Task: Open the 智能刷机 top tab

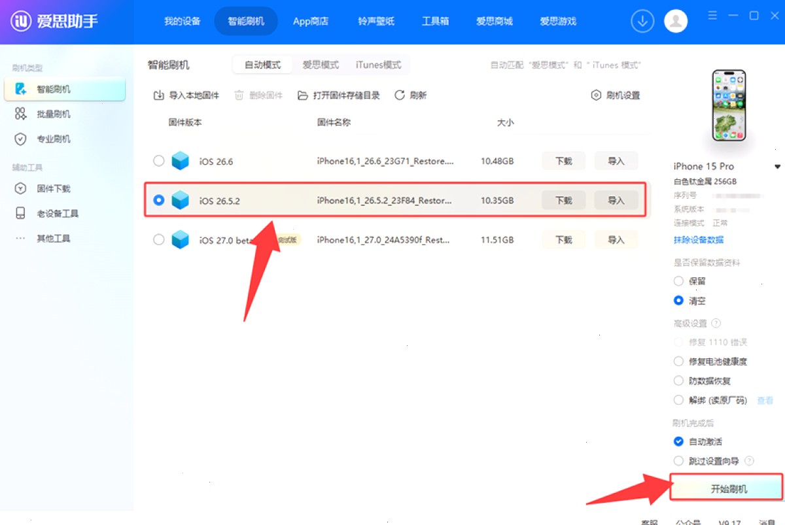Action: point(246,21)
